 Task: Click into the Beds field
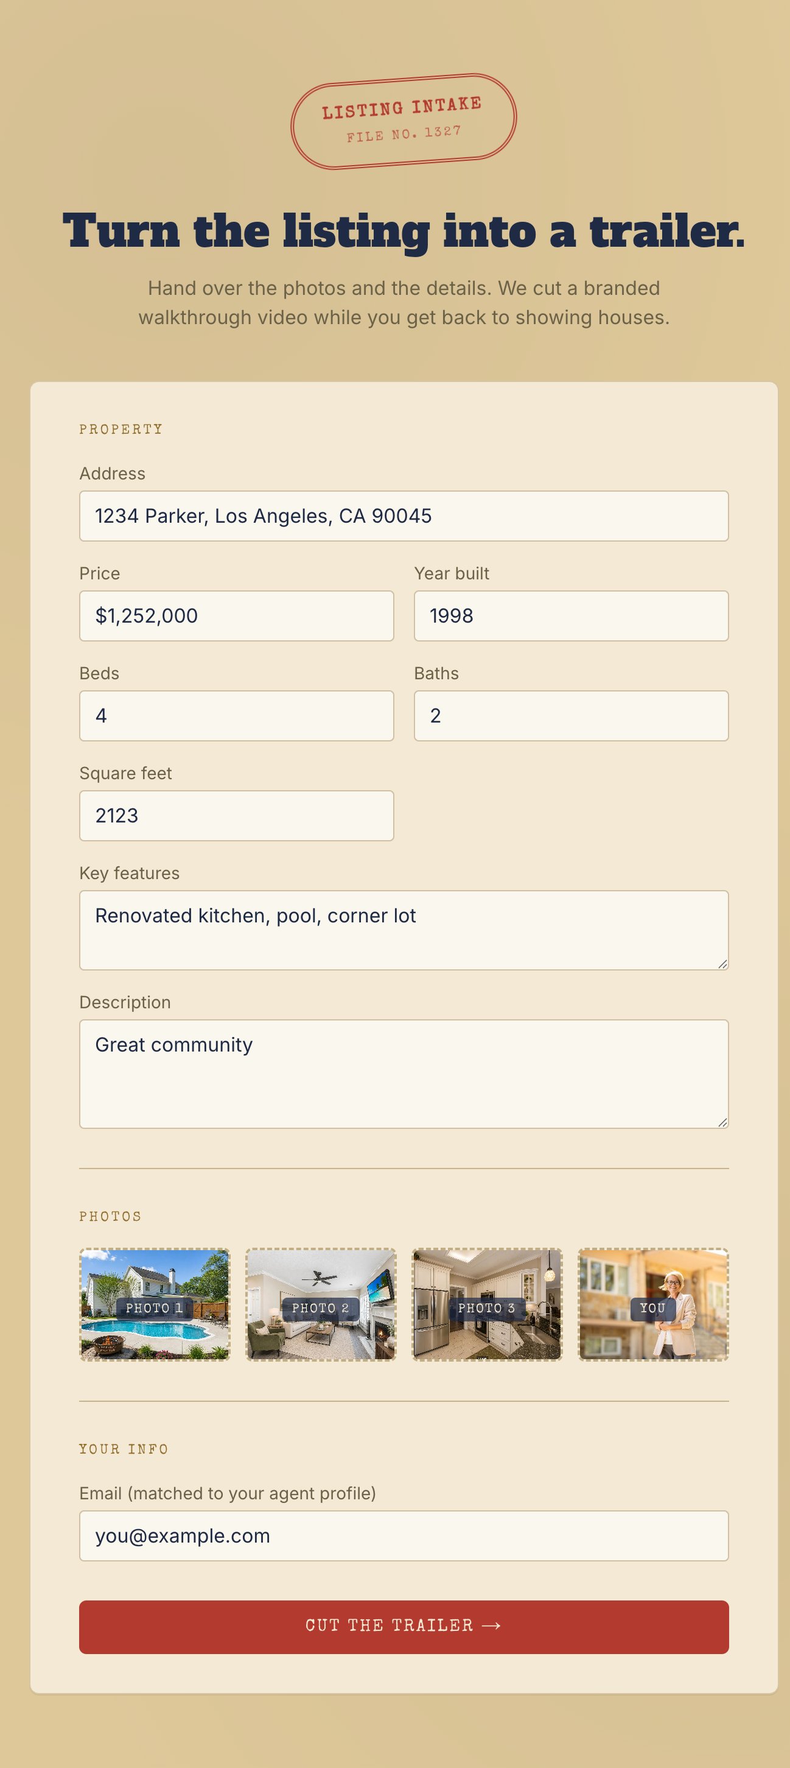coord(237,716)
